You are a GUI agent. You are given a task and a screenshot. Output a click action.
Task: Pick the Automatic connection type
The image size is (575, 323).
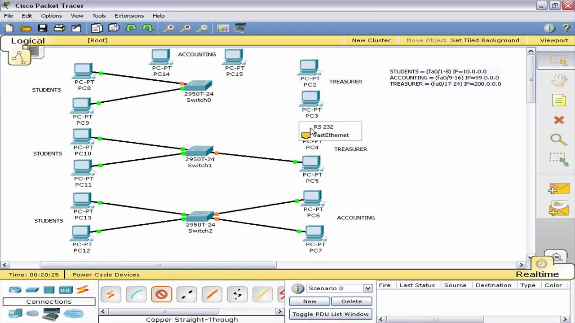pyautogui.click(x=111, y=295)
